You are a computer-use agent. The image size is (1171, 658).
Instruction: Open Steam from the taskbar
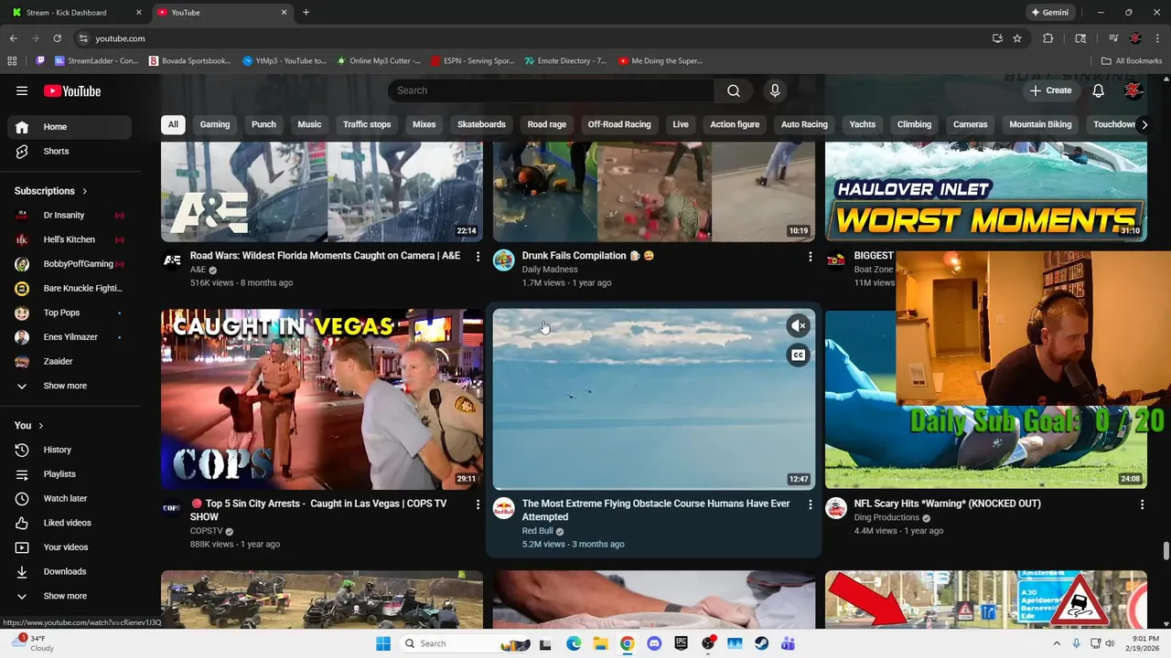point(761,643)
